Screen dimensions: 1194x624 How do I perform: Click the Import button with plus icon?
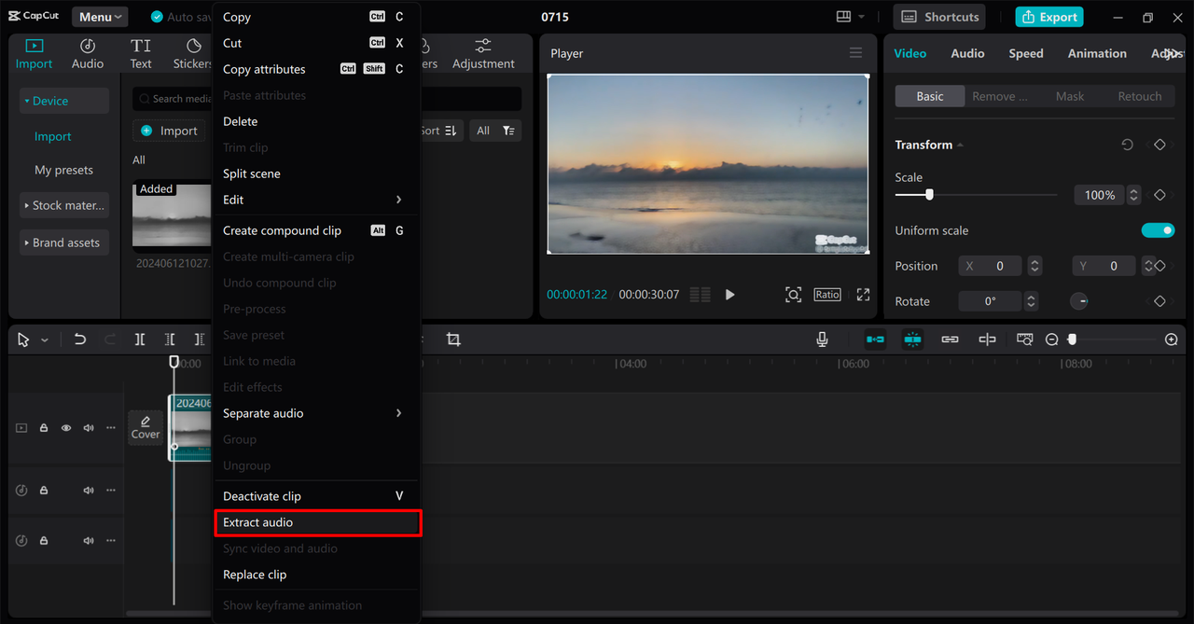[170, 131]
